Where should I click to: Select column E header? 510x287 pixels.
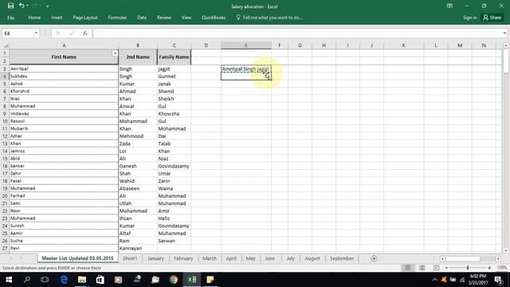pos(246,45)
